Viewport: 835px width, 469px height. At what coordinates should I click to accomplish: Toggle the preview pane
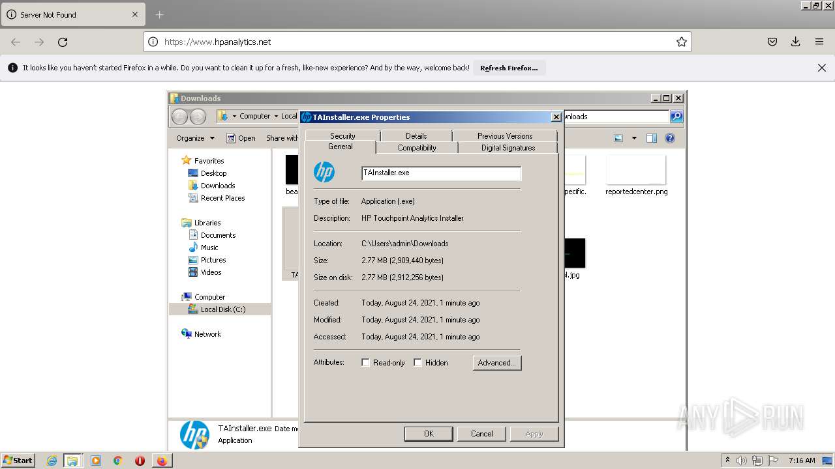coord(651,138)
